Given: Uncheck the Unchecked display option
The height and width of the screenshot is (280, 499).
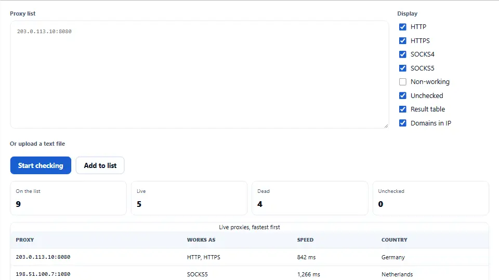Looking at the screenshot, I should pos(402,95).
